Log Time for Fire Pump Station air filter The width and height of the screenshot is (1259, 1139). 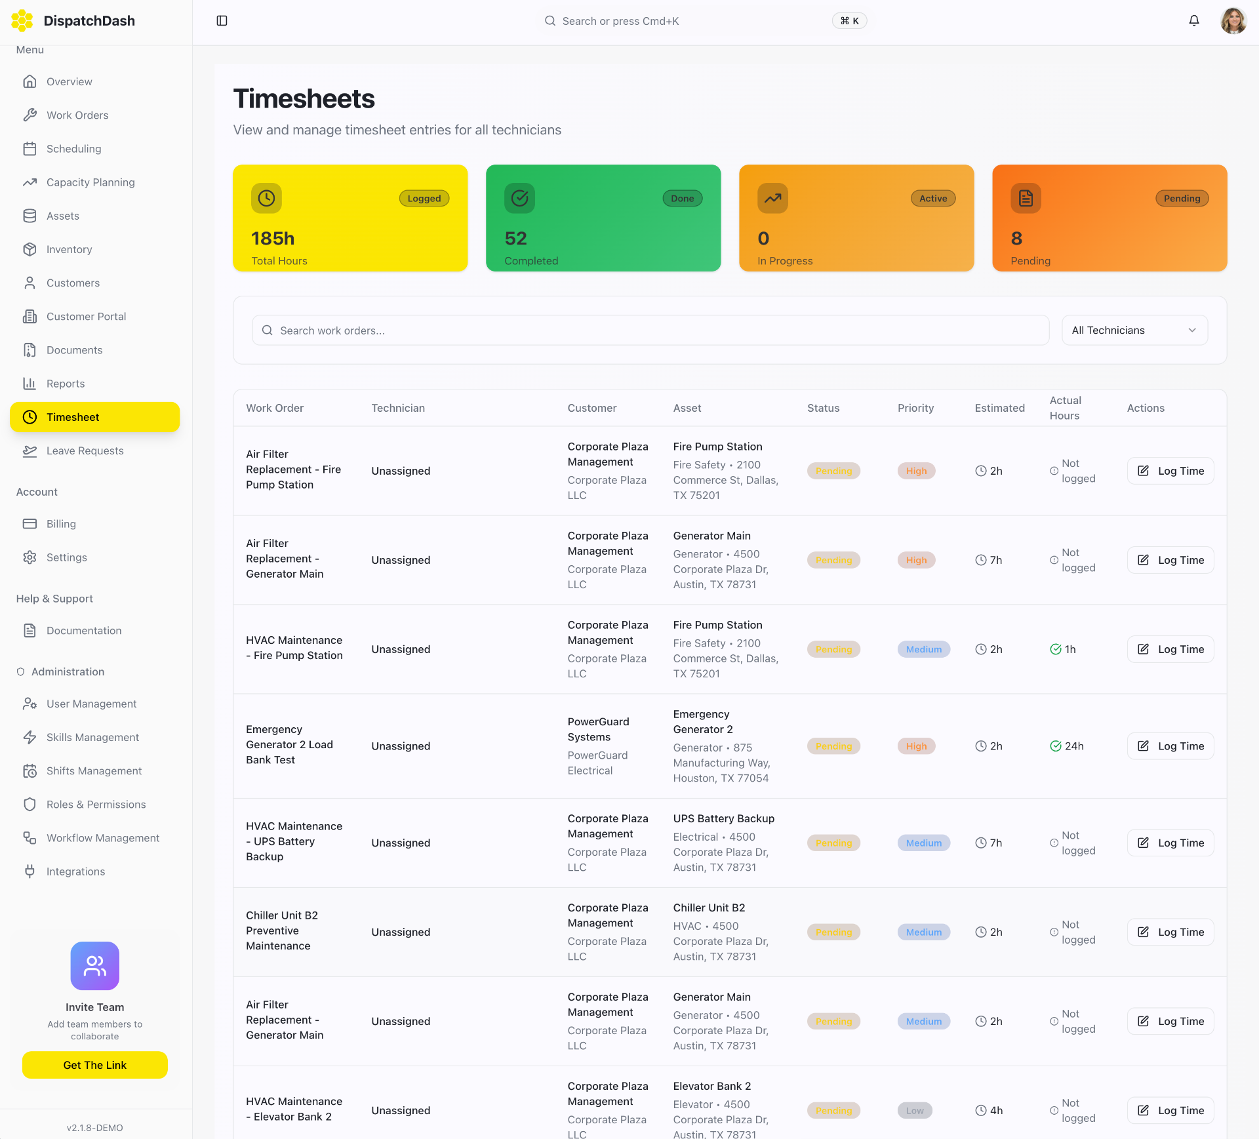pos(1170,471)
